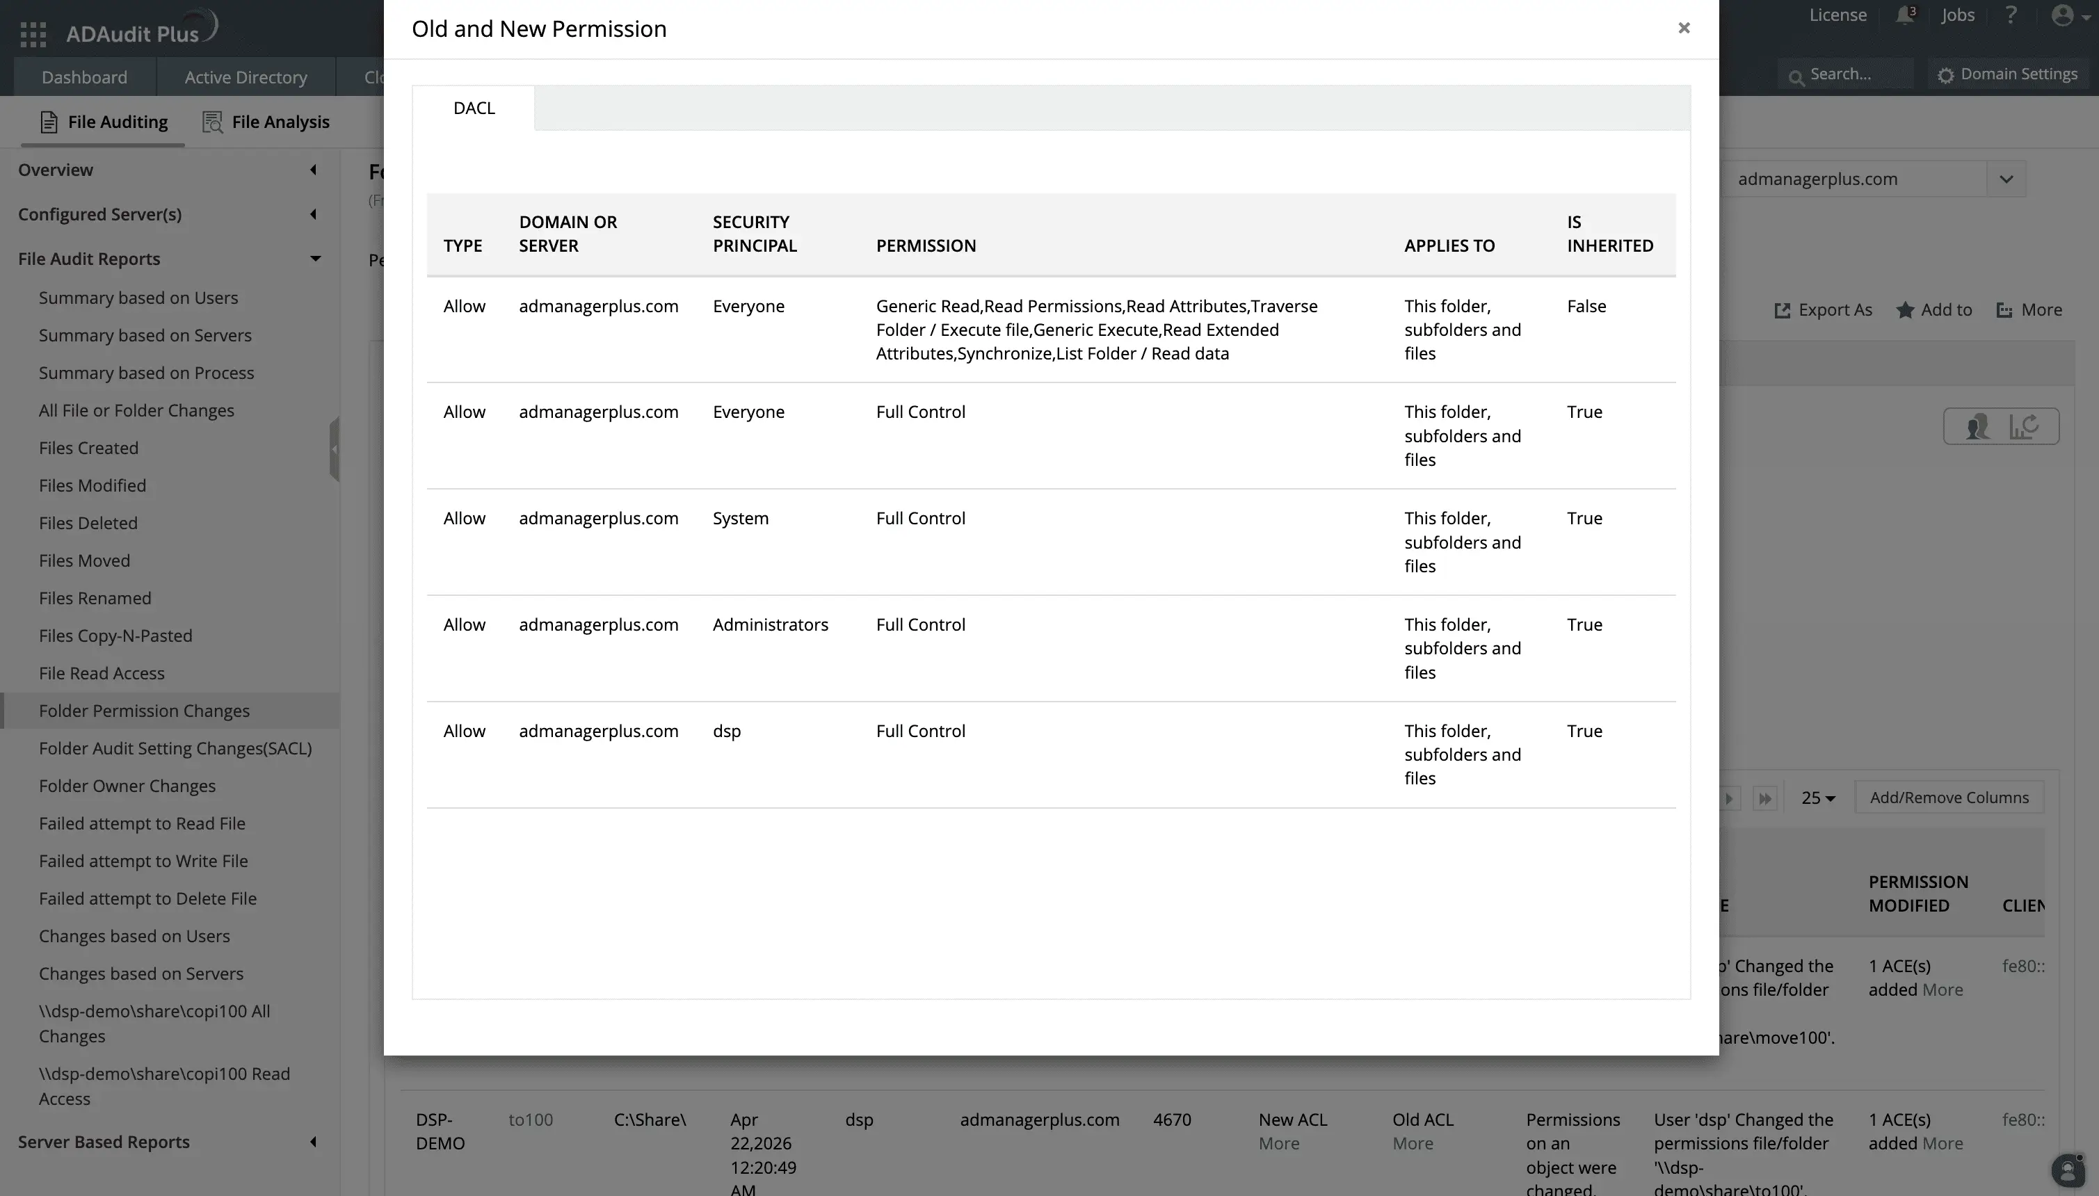The width and height of the screenshot is (2099, 1196).
Task: Open Failed attempt to Write File
Action: pyautogui.click(x=144, y=862)
